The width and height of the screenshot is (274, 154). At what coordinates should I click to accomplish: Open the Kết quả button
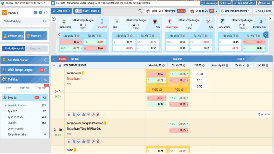(225, 3)
